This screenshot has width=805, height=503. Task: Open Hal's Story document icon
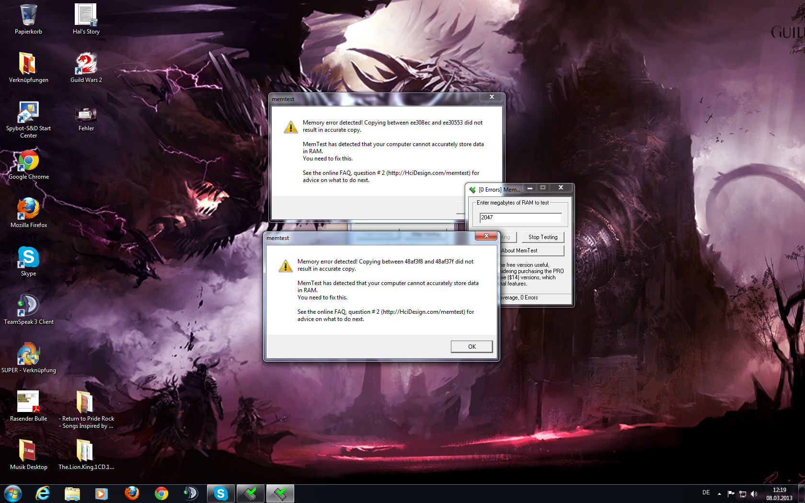click(x=86, y=19)
